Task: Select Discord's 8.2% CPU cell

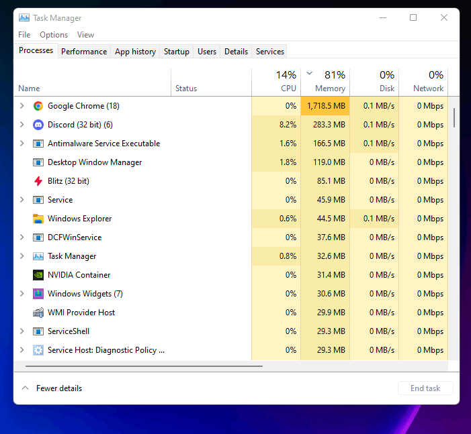Action: [x=276, y=125]
